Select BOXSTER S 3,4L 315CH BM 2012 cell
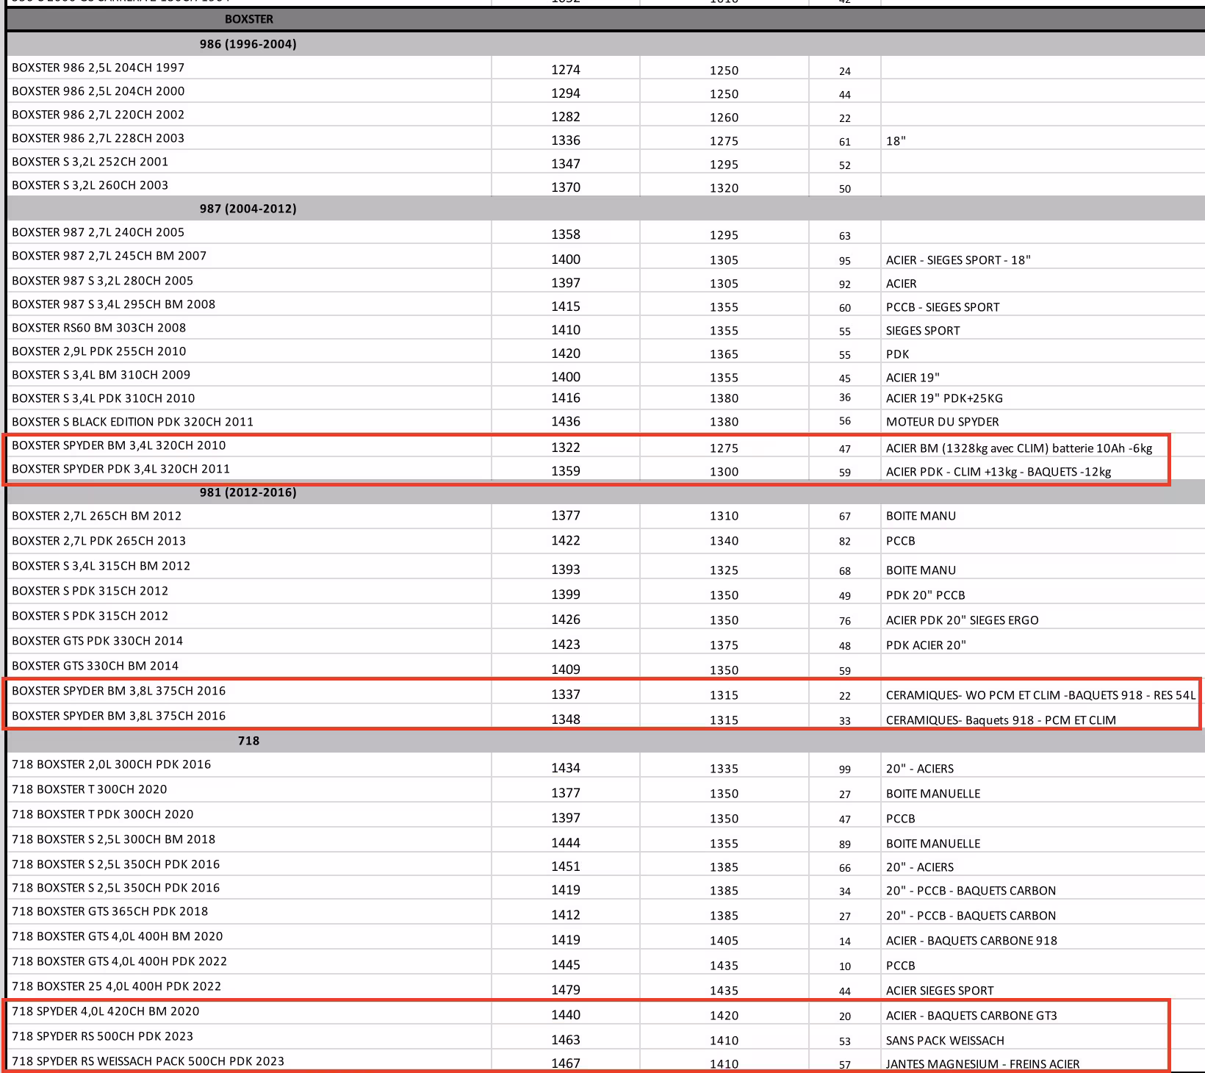This screenshot has width=1205, height=1073. 248,566
